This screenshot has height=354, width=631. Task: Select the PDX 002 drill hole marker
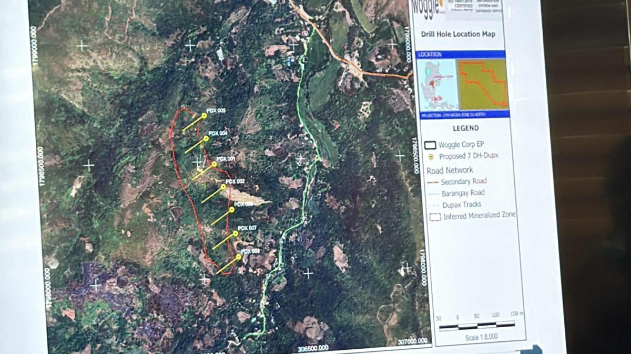pos(223,186)
